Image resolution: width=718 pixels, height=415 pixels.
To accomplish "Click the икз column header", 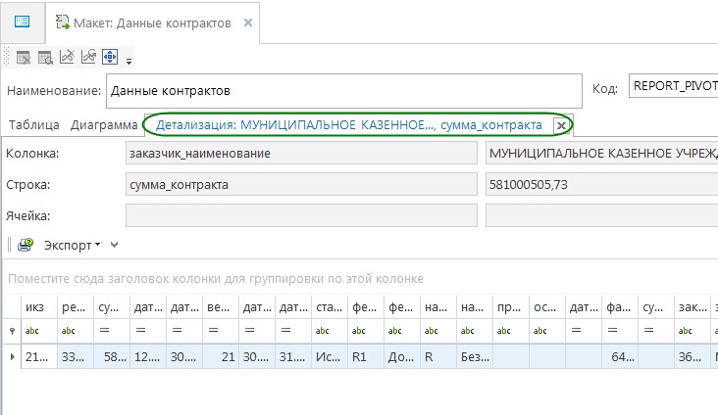I will (34, 307).
